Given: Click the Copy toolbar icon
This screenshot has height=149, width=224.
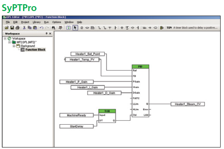Looking at the screenshot, I should (30, 27).
